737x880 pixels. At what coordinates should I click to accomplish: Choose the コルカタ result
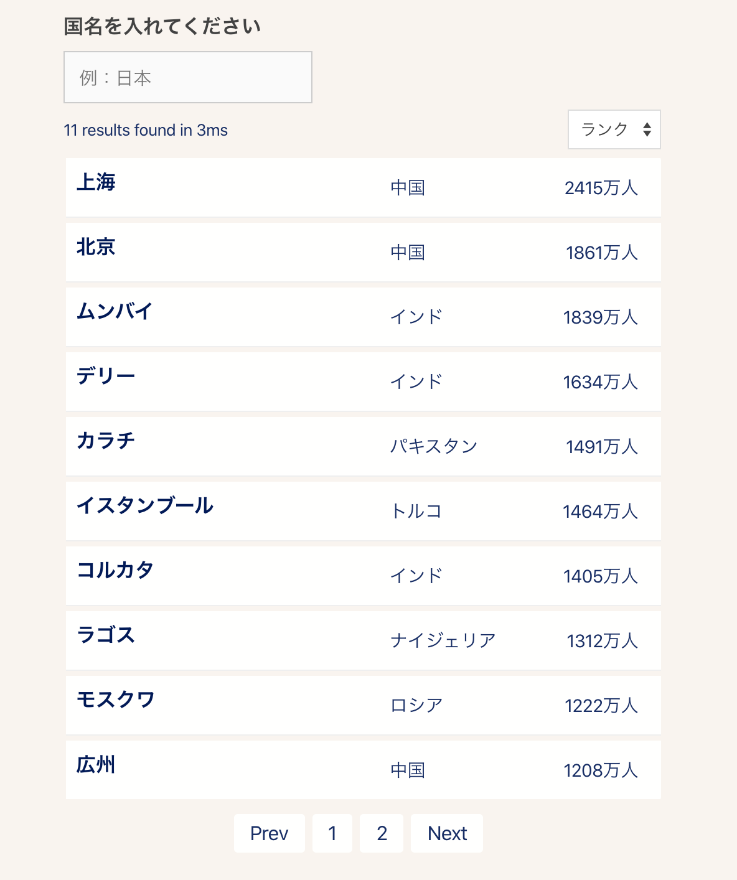point(115,570)
